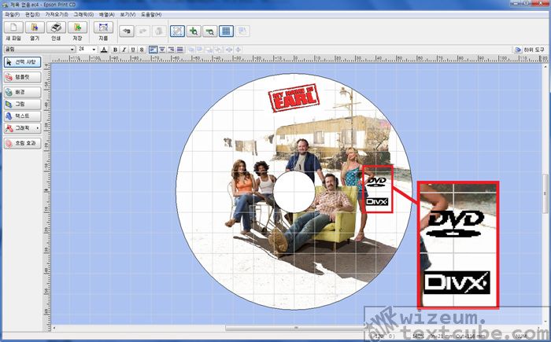Click the 지름 (Diameter) settings icon
Image resolution: width=551 pixels, height=342 pixels.
point(103,28)
